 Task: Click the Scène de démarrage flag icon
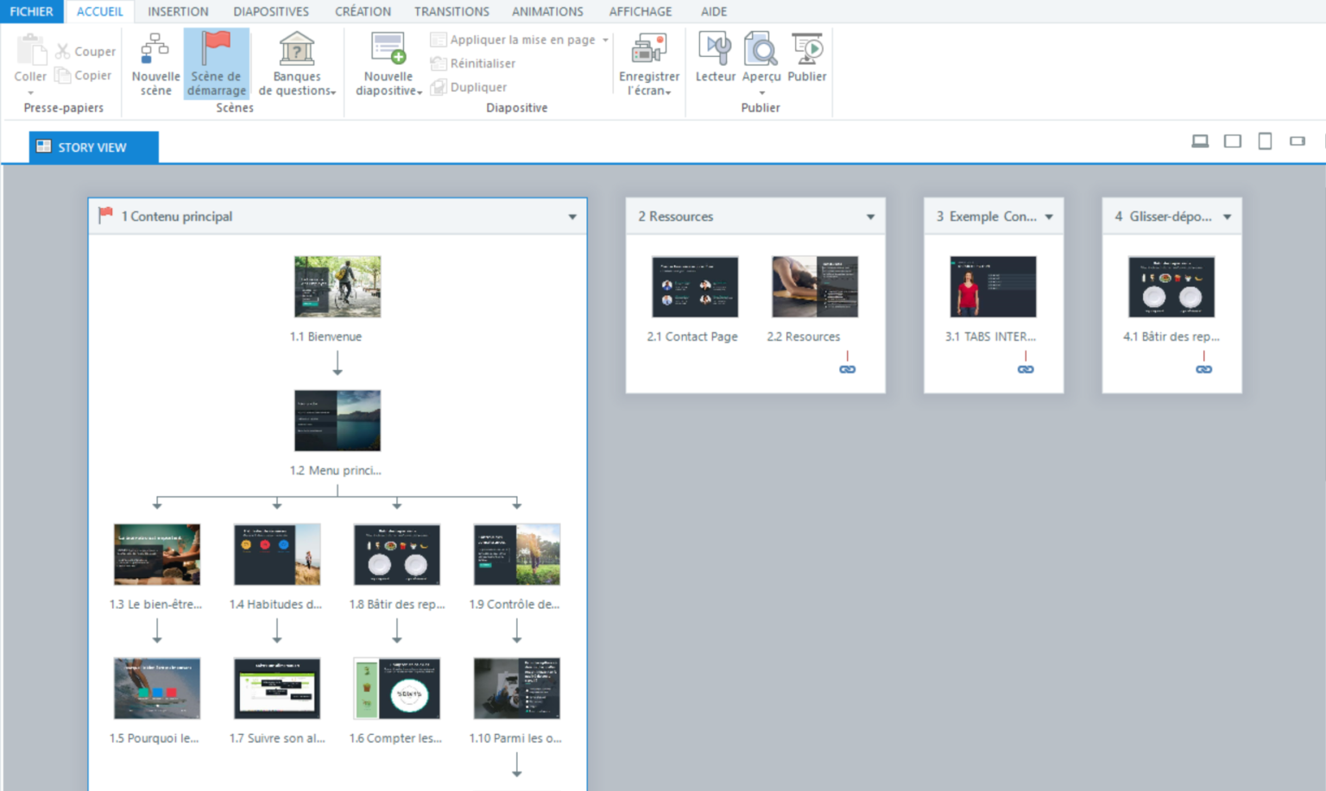click(x=217, y=49)
